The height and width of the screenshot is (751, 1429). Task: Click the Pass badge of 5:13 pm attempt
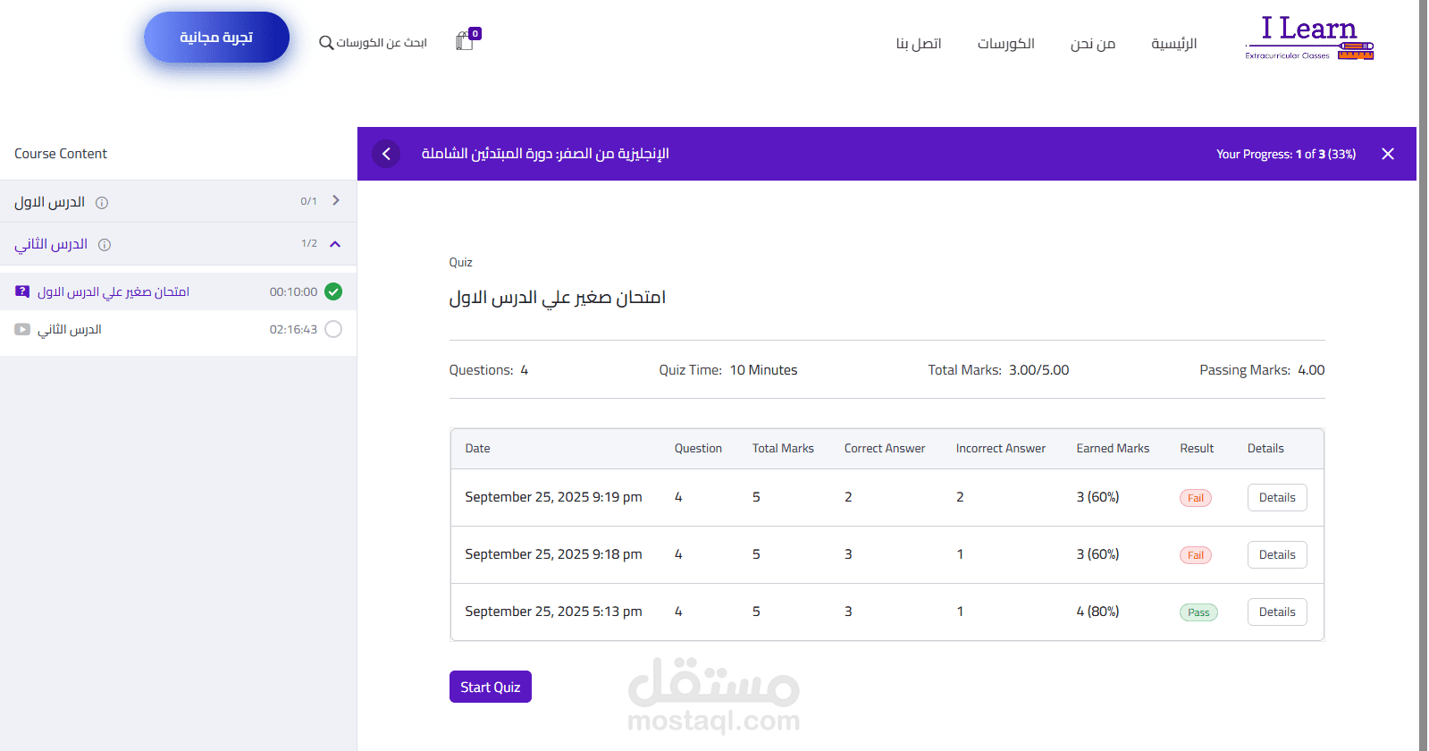1198,612
